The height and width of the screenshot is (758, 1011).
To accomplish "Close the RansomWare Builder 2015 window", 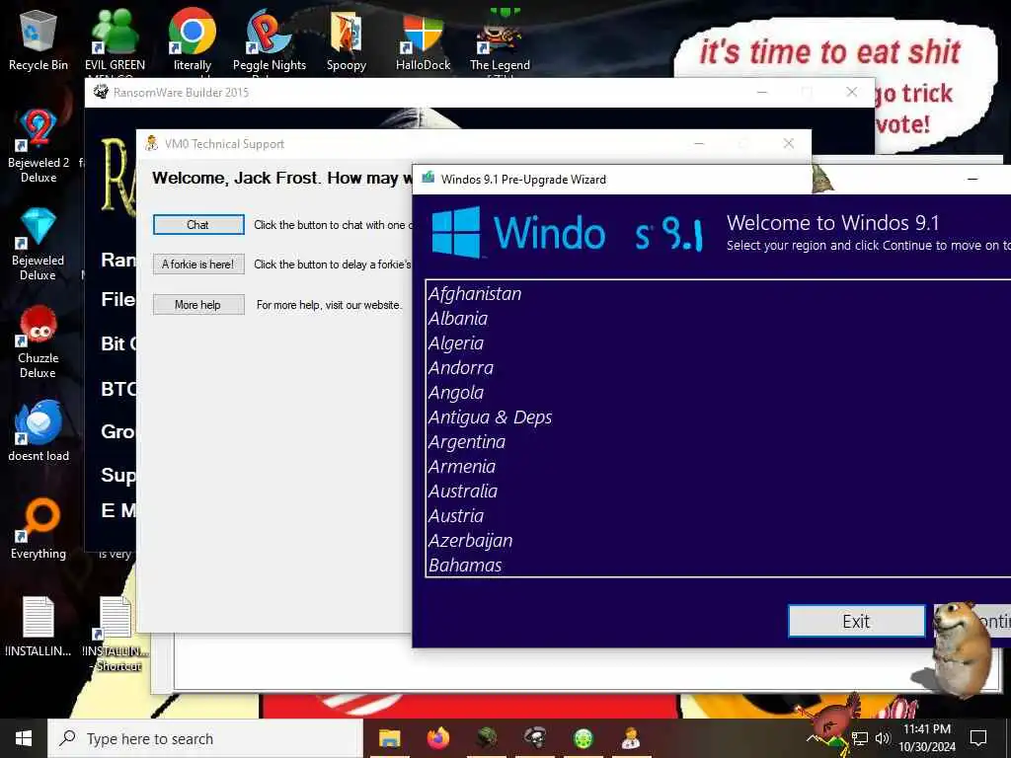I will pyautogui.click(x=852, y=92).
